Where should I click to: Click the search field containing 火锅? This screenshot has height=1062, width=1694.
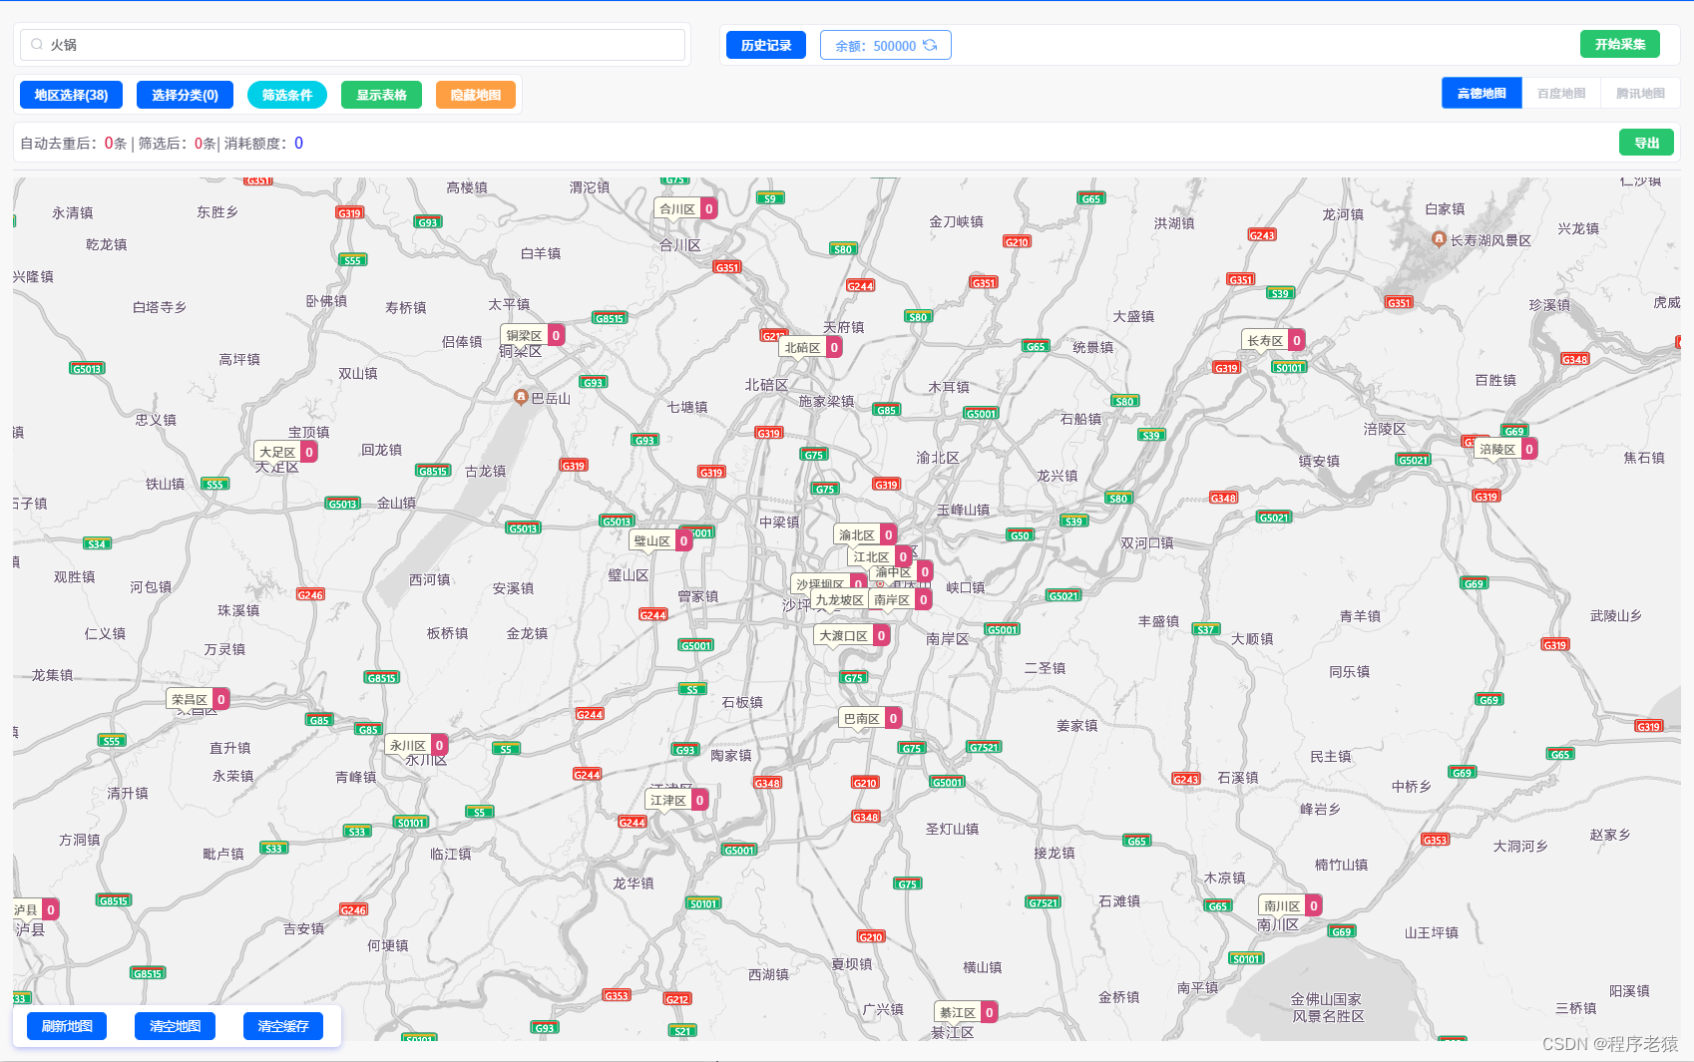353,45
